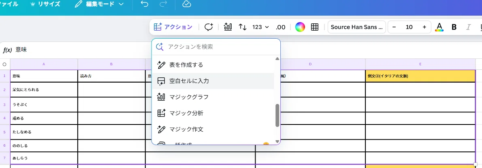Select row 6 header
This screenshot has width=482, height=168.
point(4,146)
